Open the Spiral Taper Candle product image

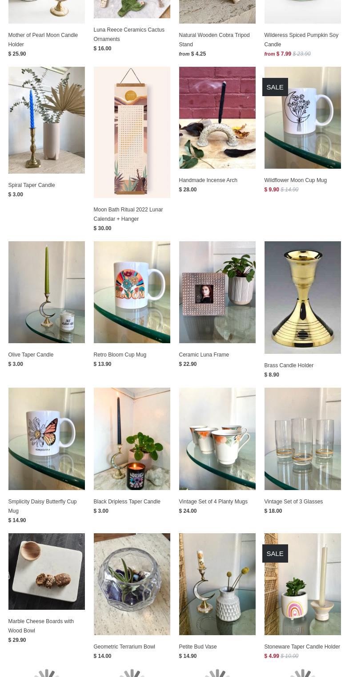tap(46, 120)
